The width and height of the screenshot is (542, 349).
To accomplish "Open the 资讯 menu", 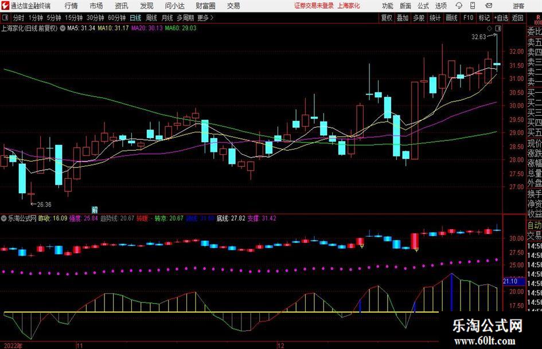I will [122, 6].
